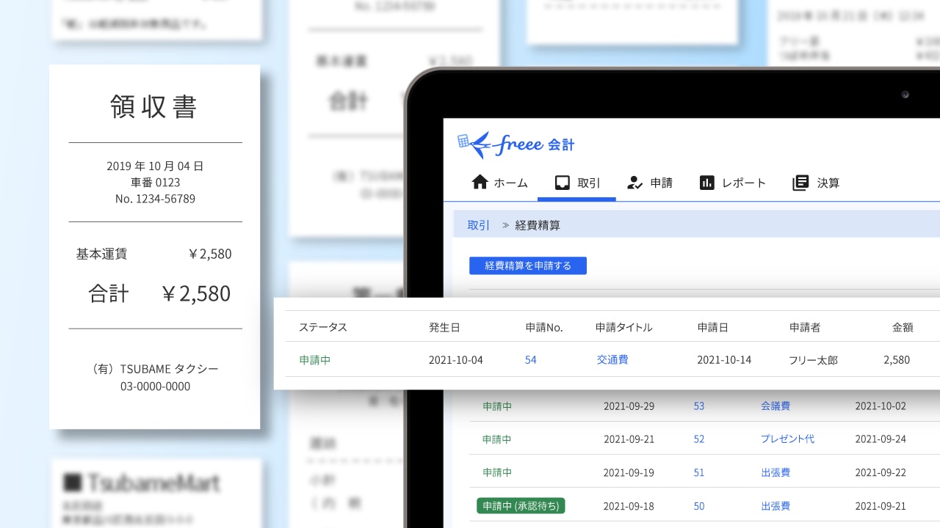The width and height of the screenshot is (940, 528).
Task: Click the 申請 person-check icon
Action: [x=634, y=183]
